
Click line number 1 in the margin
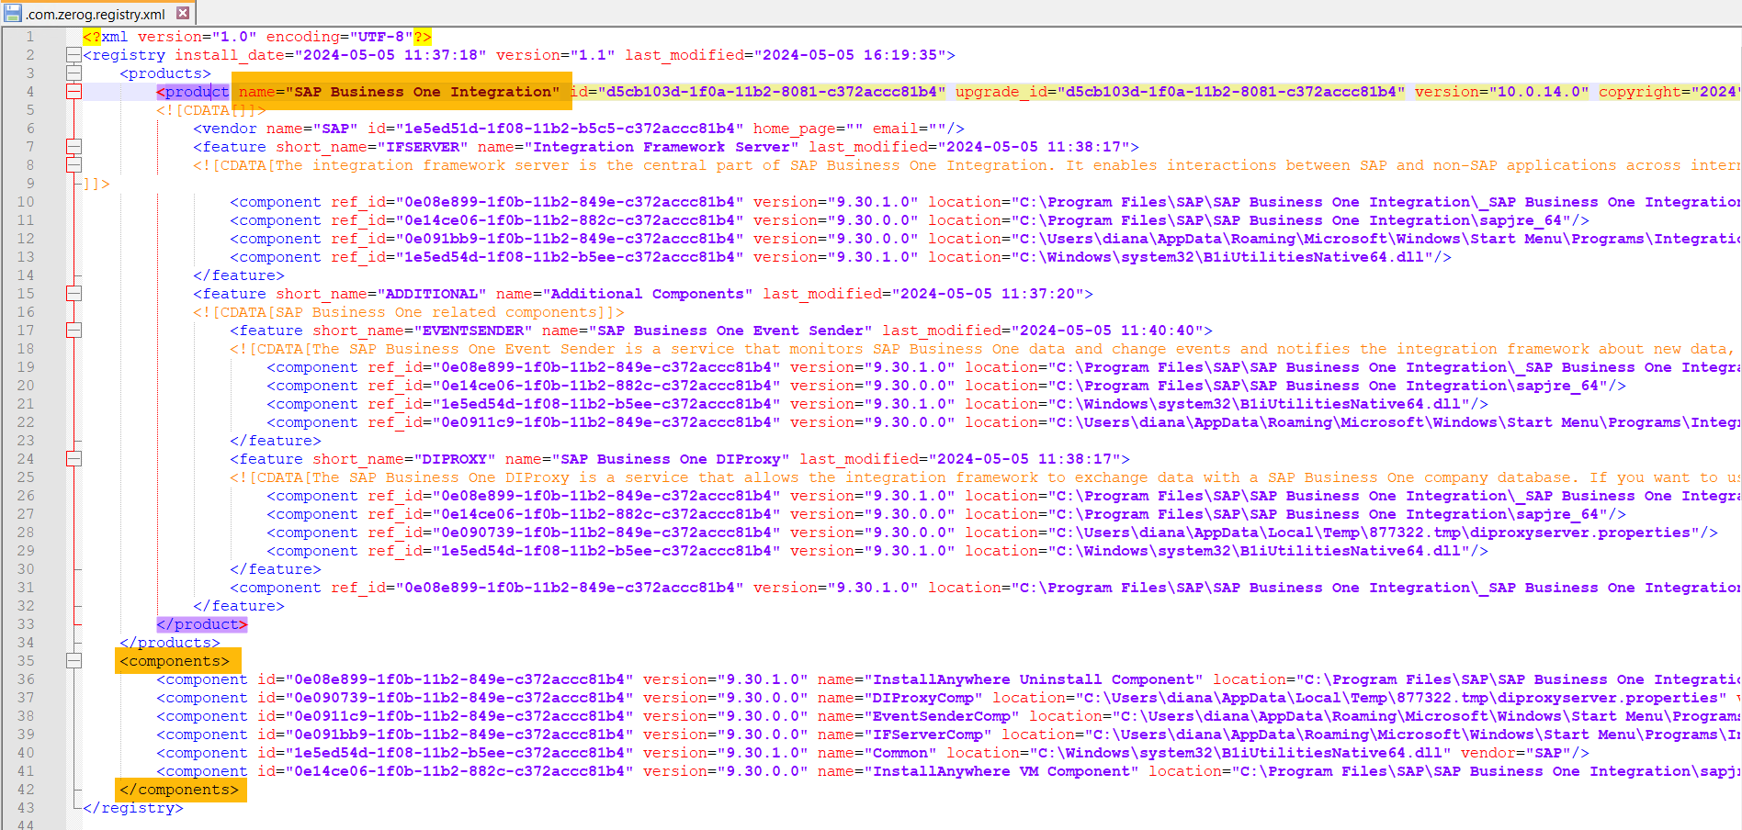point(30,37)
